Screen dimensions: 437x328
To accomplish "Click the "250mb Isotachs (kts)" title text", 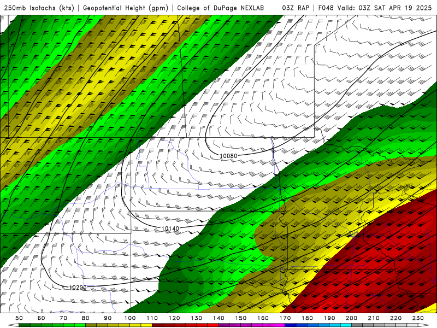I will (39, 8).
